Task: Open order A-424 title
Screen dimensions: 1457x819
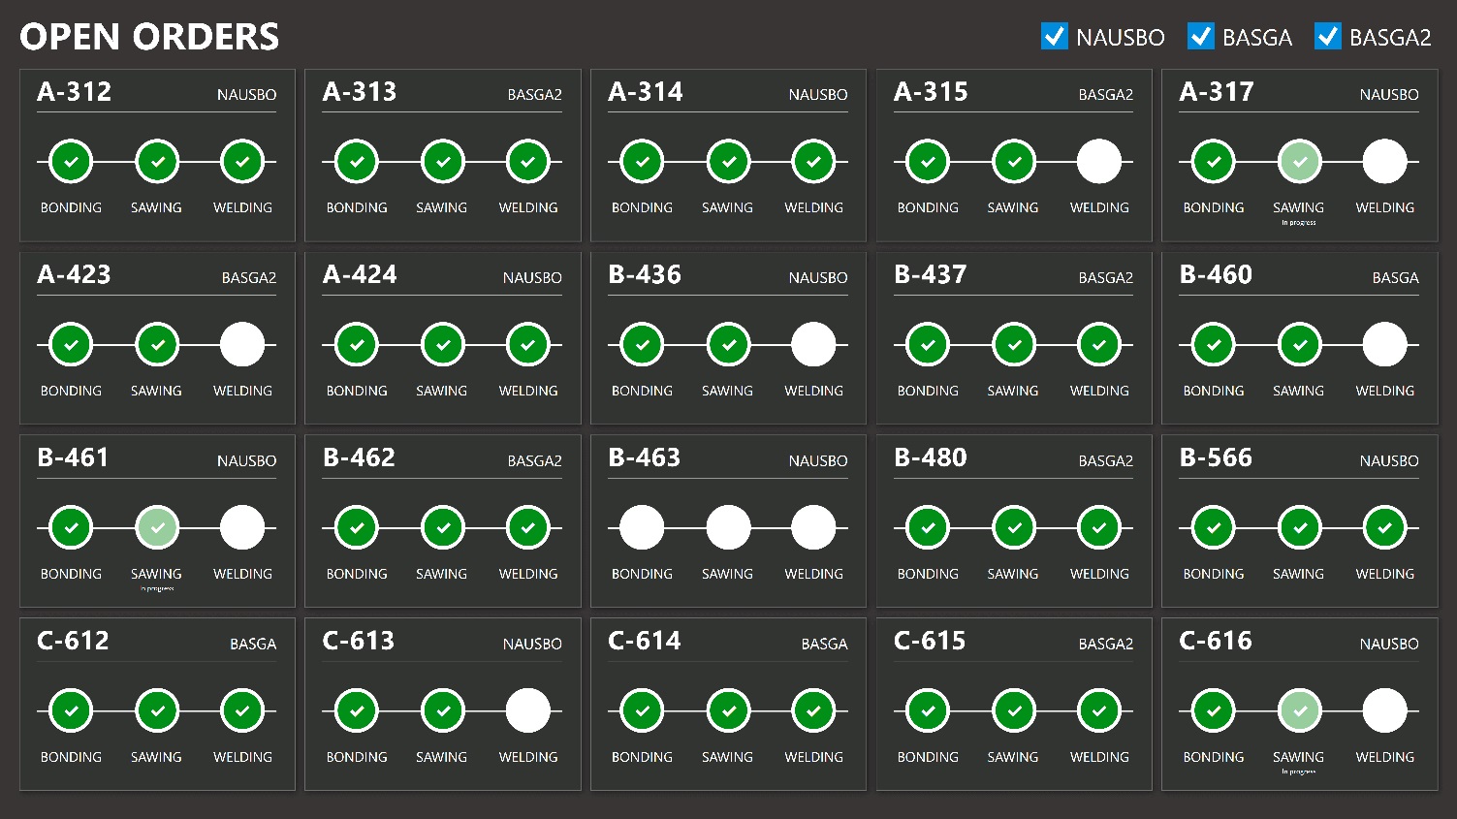Action: pyautogui.click(x=360, y=275)
